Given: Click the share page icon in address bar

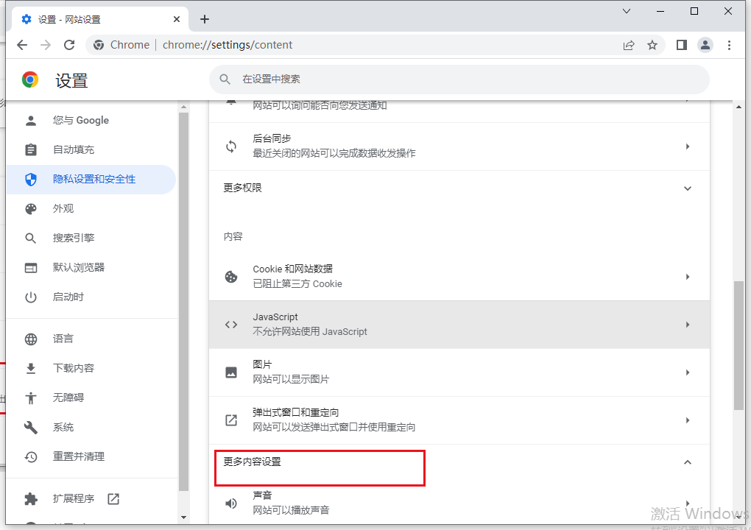Looking at the screenshot, I should click(x=628, y=45).
